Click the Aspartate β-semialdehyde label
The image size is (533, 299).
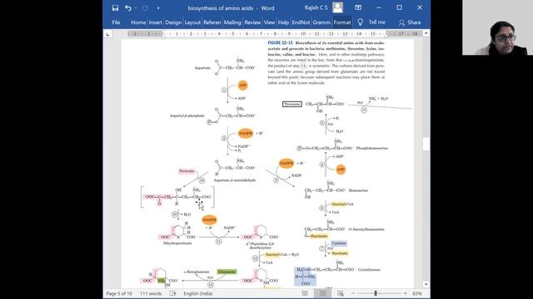pyautogui.click(x=235, y=180)
